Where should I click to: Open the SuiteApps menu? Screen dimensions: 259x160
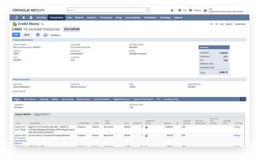pos(165,17)
